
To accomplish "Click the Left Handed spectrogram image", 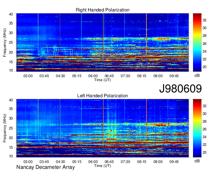I will [103, 128].
